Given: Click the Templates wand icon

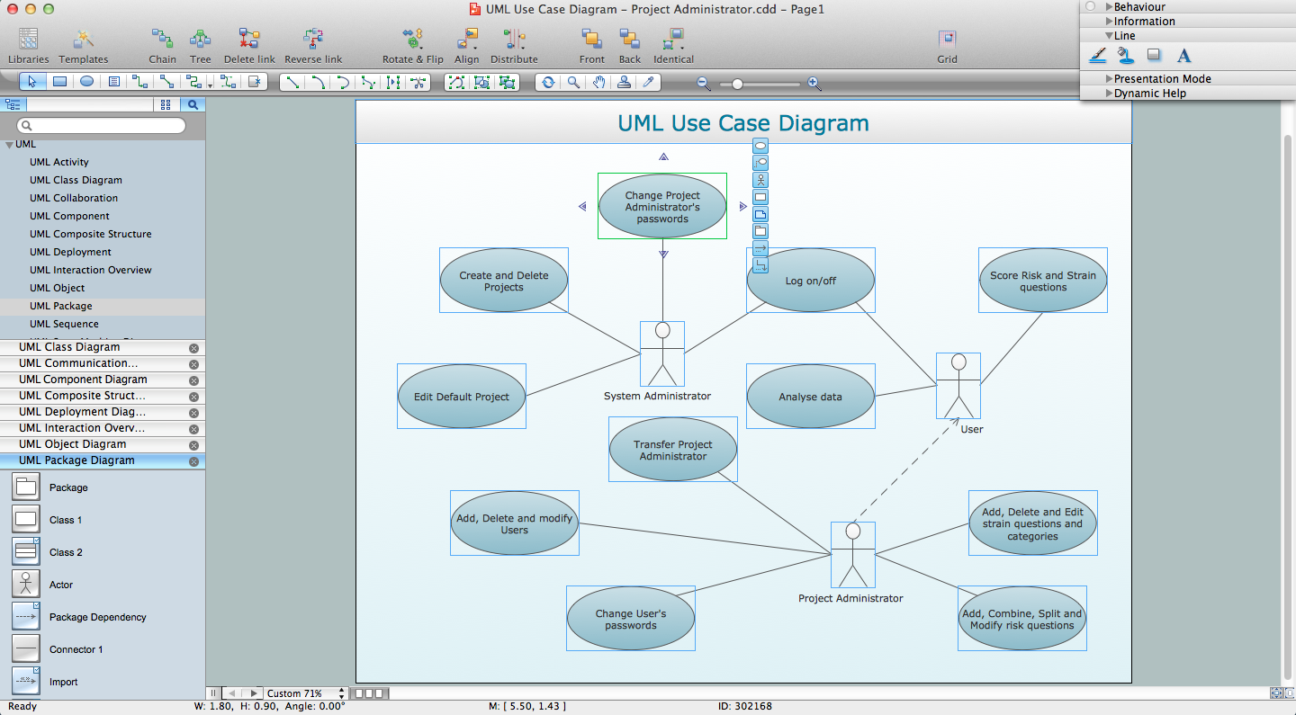Looking at the screenshot, I should coord(84,40).
